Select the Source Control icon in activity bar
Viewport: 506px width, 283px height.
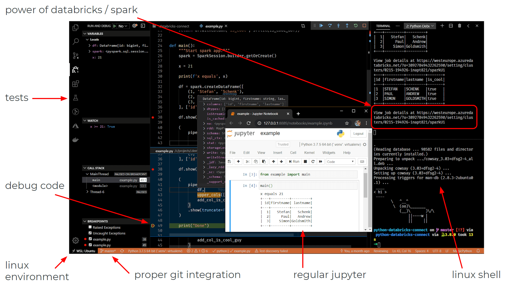pos(75,55)
